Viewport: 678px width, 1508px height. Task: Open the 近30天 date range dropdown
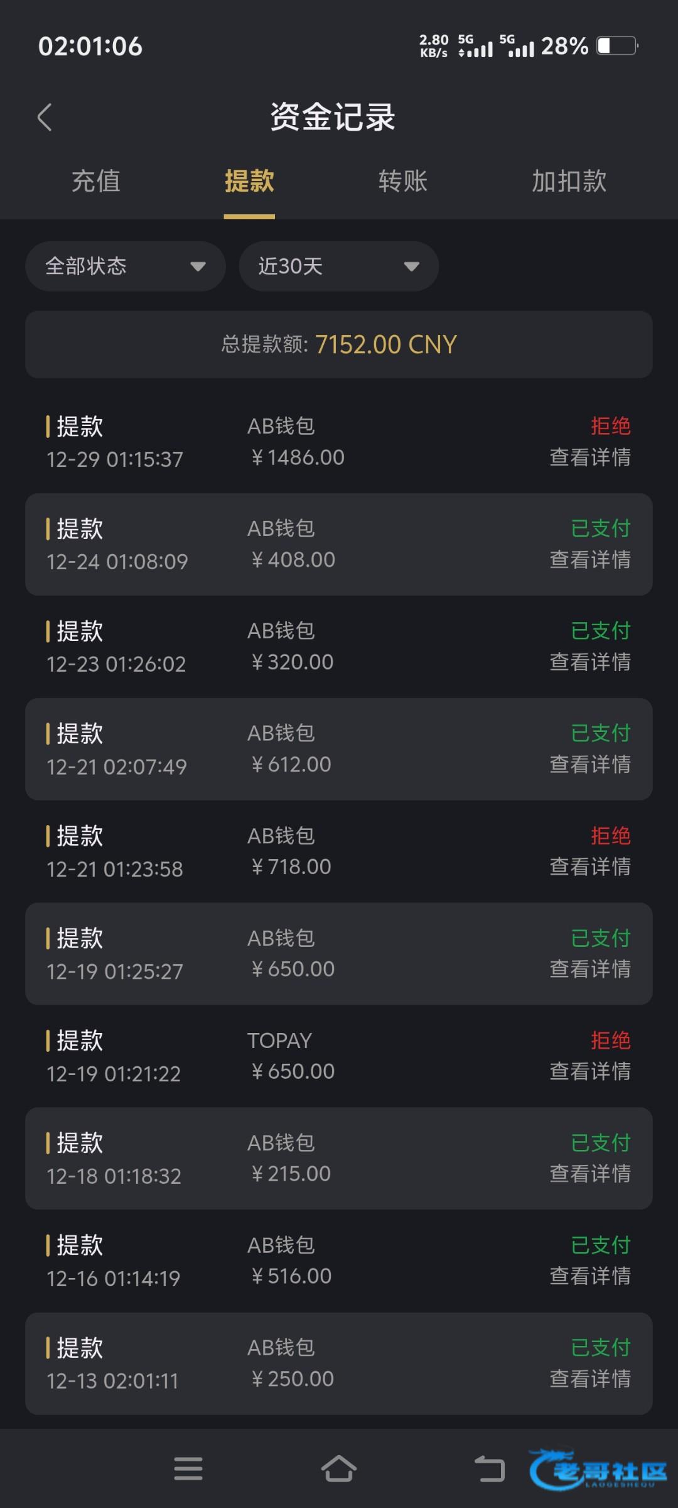pos(338,266)
